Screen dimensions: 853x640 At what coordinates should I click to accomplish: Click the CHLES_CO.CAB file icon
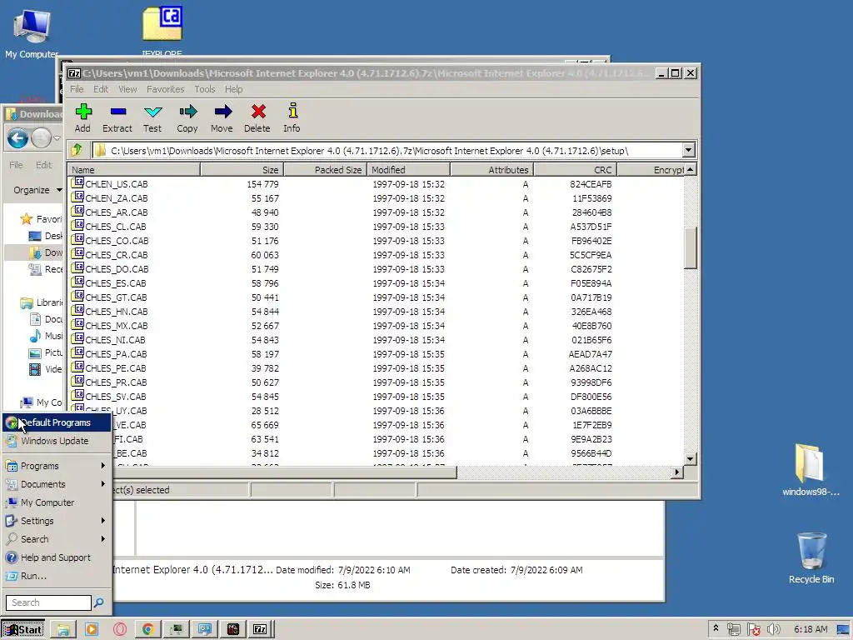click(77, 239)
